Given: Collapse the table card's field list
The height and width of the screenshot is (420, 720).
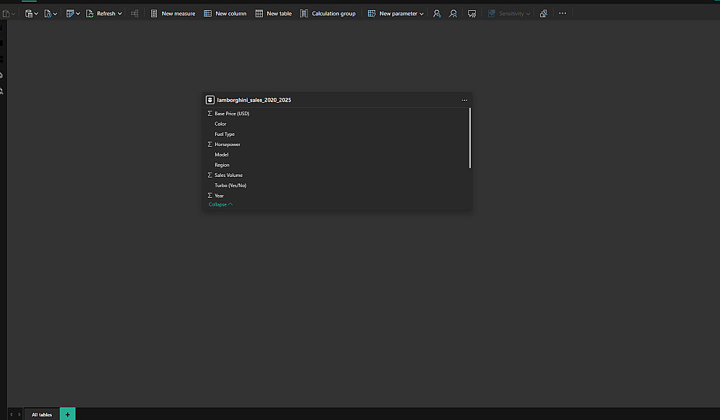Looking at the screenshot, I should coord(220,204).
